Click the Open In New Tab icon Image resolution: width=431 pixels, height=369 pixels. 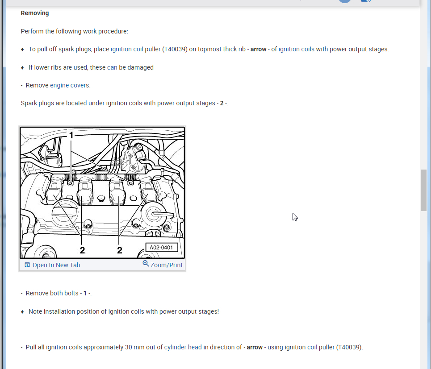(27, 265)
